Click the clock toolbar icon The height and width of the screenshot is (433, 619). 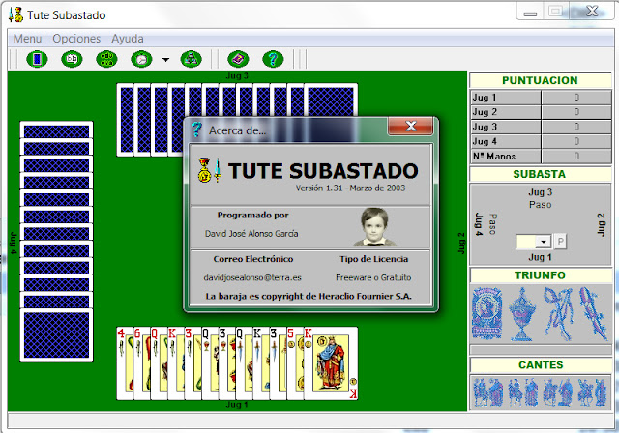[x=141, y=60]
